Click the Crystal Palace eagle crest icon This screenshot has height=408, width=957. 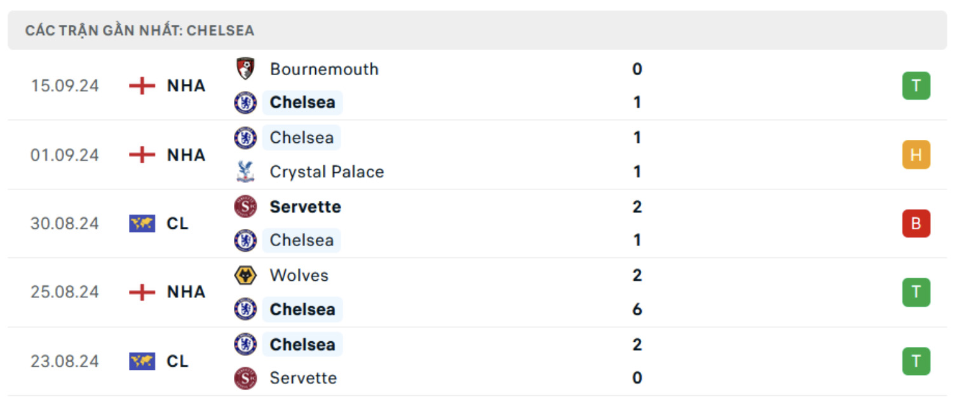[x=245, y=172]
